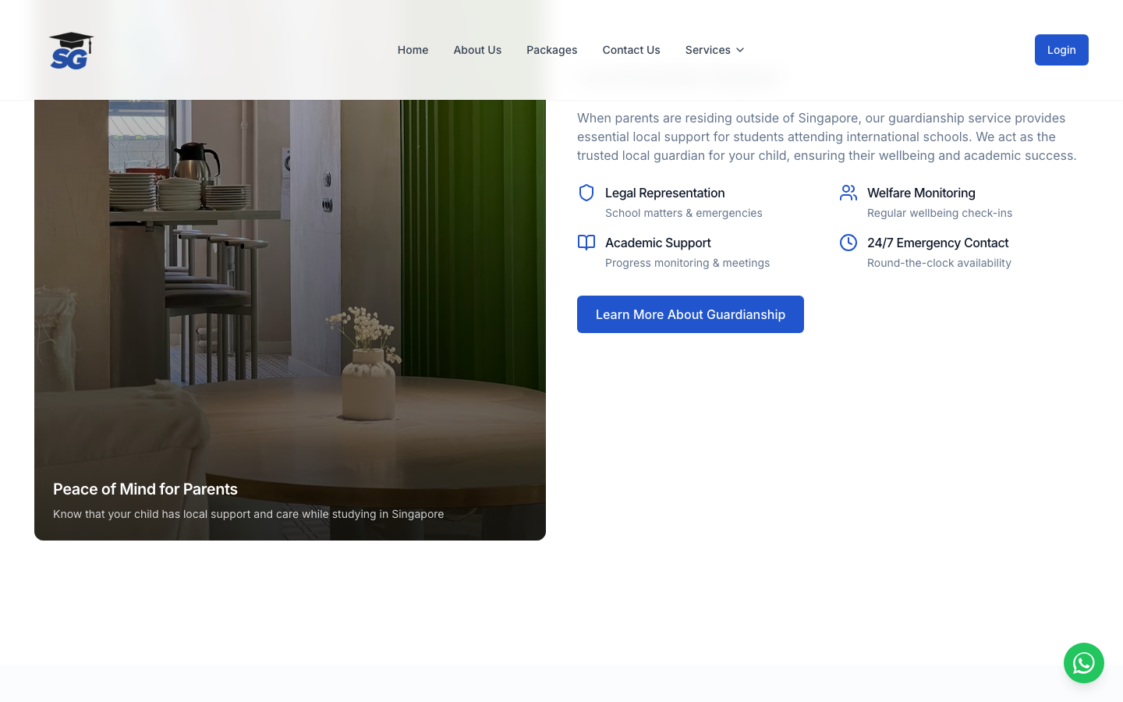The height and width of the screenshot is (702, 1123).
Task: Click the 'Know that your child has local support' caption
Action: click(248, 514)
